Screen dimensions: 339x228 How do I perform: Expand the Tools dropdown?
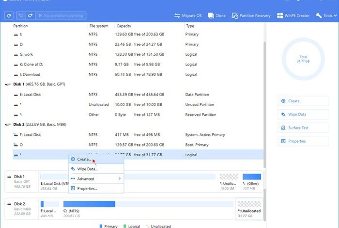326,16
